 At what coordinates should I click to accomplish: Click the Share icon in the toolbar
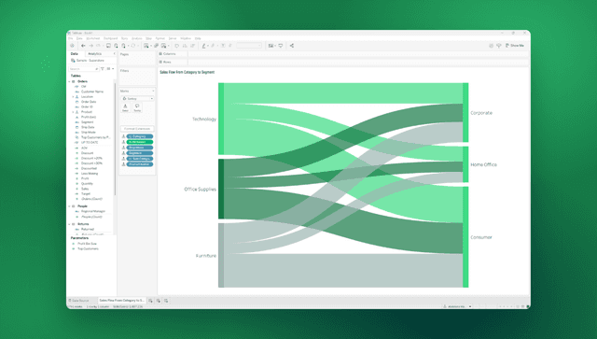pos(292,46)
